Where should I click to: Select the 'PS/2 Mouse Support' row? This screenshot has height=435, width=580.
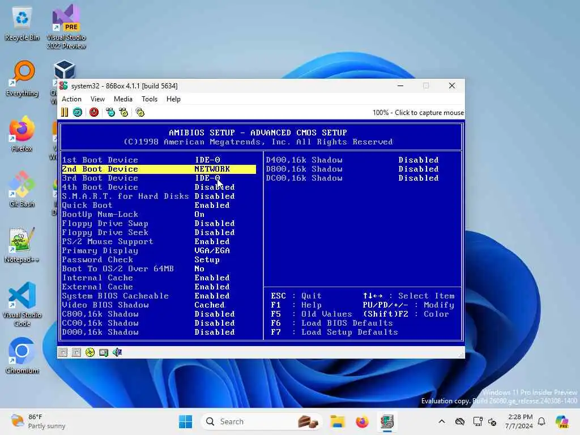pyautogui.click(x=159, y=241)
